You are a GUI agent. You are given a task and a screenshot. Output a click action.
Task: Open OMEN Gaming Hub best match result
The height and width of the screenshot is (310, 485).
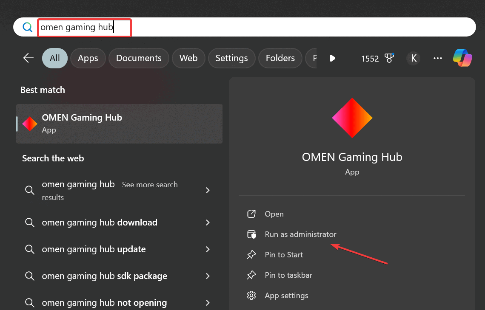tap(119, 124)
